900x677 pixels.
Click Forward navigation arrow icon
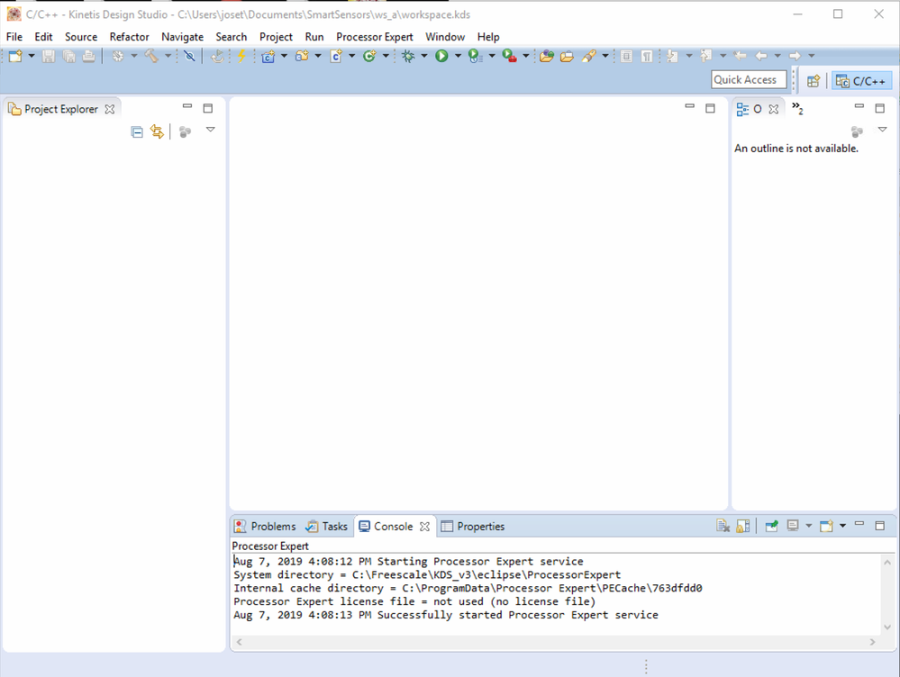pyautogui.click(x=795, y=56)
